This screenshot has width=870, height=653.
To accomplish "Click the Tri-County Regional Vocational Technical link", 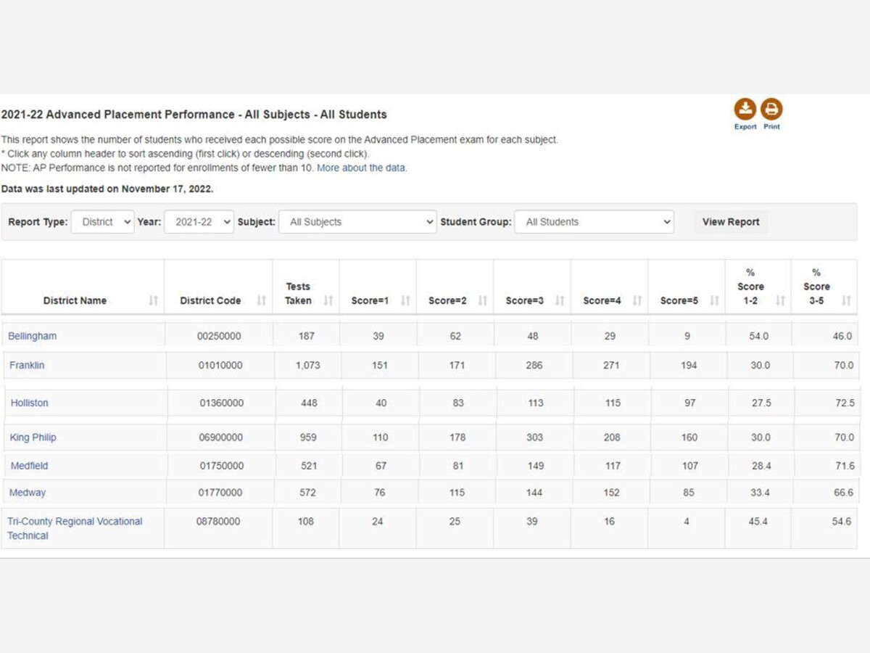I will tap(75, 528).
